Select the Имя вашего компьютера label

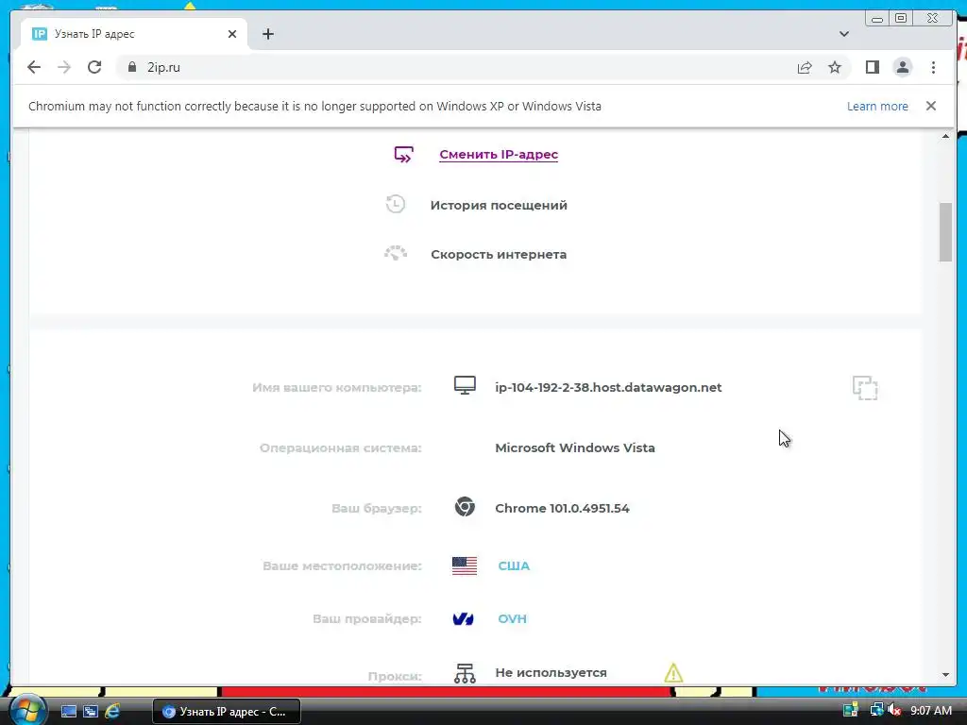[337, 388]
